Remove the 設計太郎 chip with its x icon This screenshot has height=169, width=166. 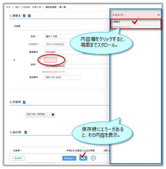coord(53,115)
